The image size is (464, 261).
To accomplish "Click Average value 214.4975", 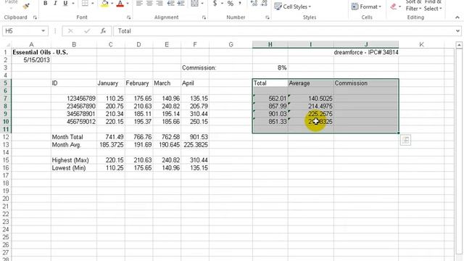I will tap(311, 107).
